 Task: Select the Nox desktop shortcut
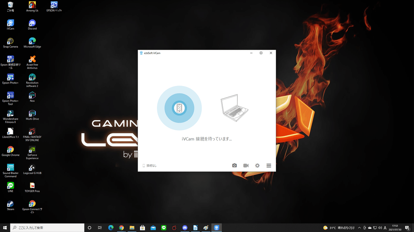32,97
